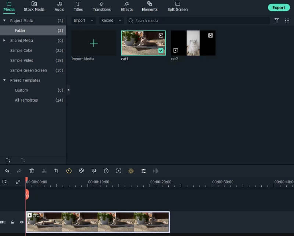Undo the last action
This screenshot has height=236, width=294.
tap(7, 171)
